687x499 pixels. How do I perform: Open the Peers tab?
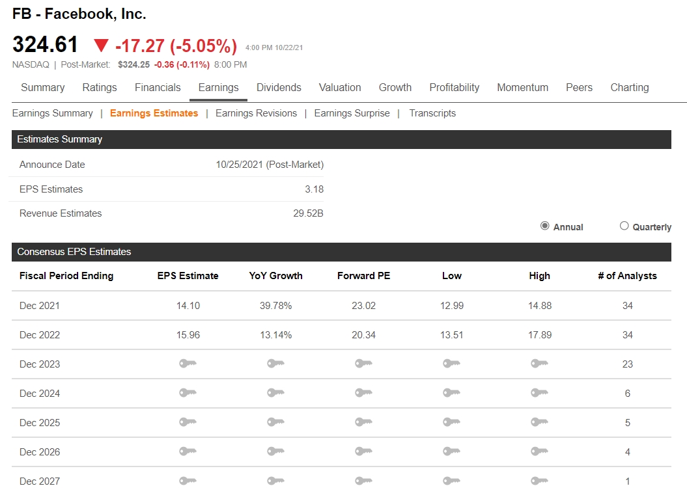[x=579, y=88]
